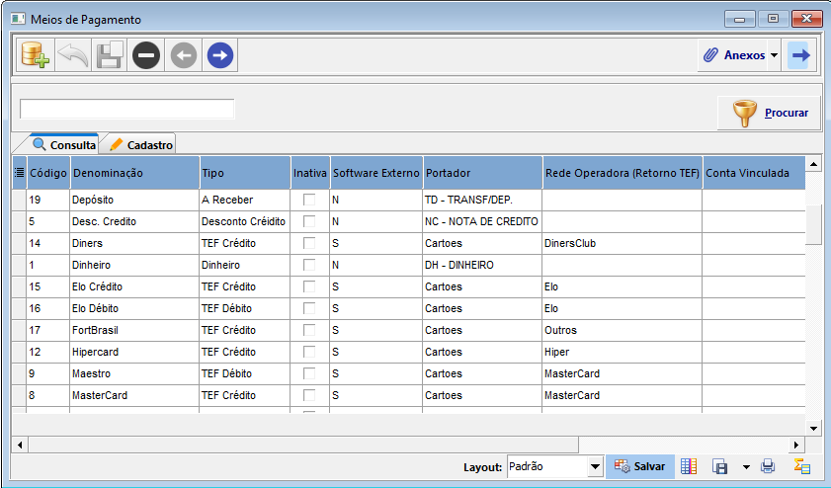Viewport: 831px width, 488px height.
Task: Sort by the Inativa column header
Action: 310,173
